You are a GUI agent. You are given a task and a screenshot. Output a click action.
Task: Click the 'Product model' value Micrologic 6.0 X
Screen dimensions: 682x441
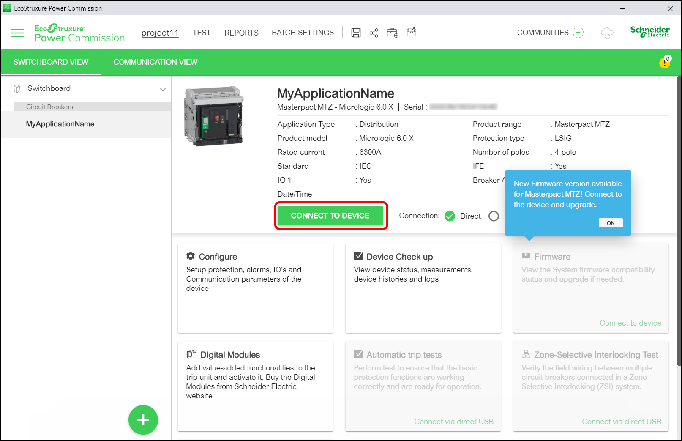pyautogui.click(x=386, y=138)
